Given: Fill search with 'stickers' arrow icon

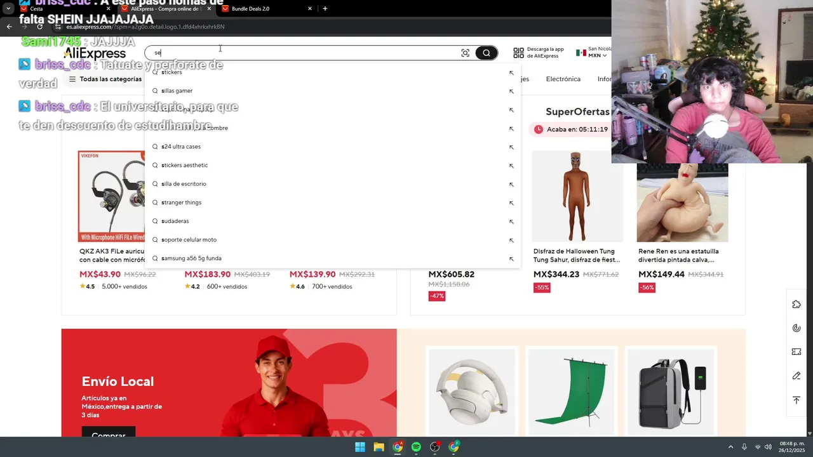Looking at the screenshot, I should point(511,72).
